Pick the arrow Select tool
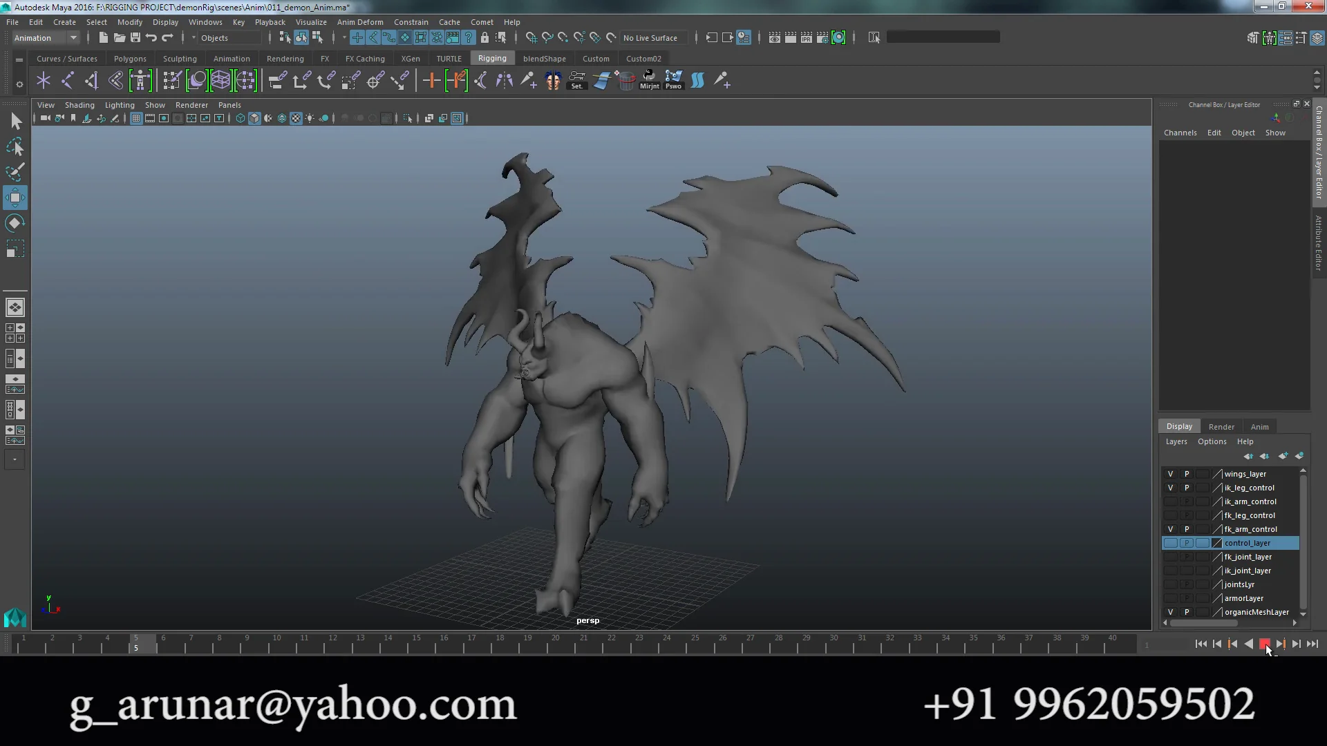 coord(15,122)
